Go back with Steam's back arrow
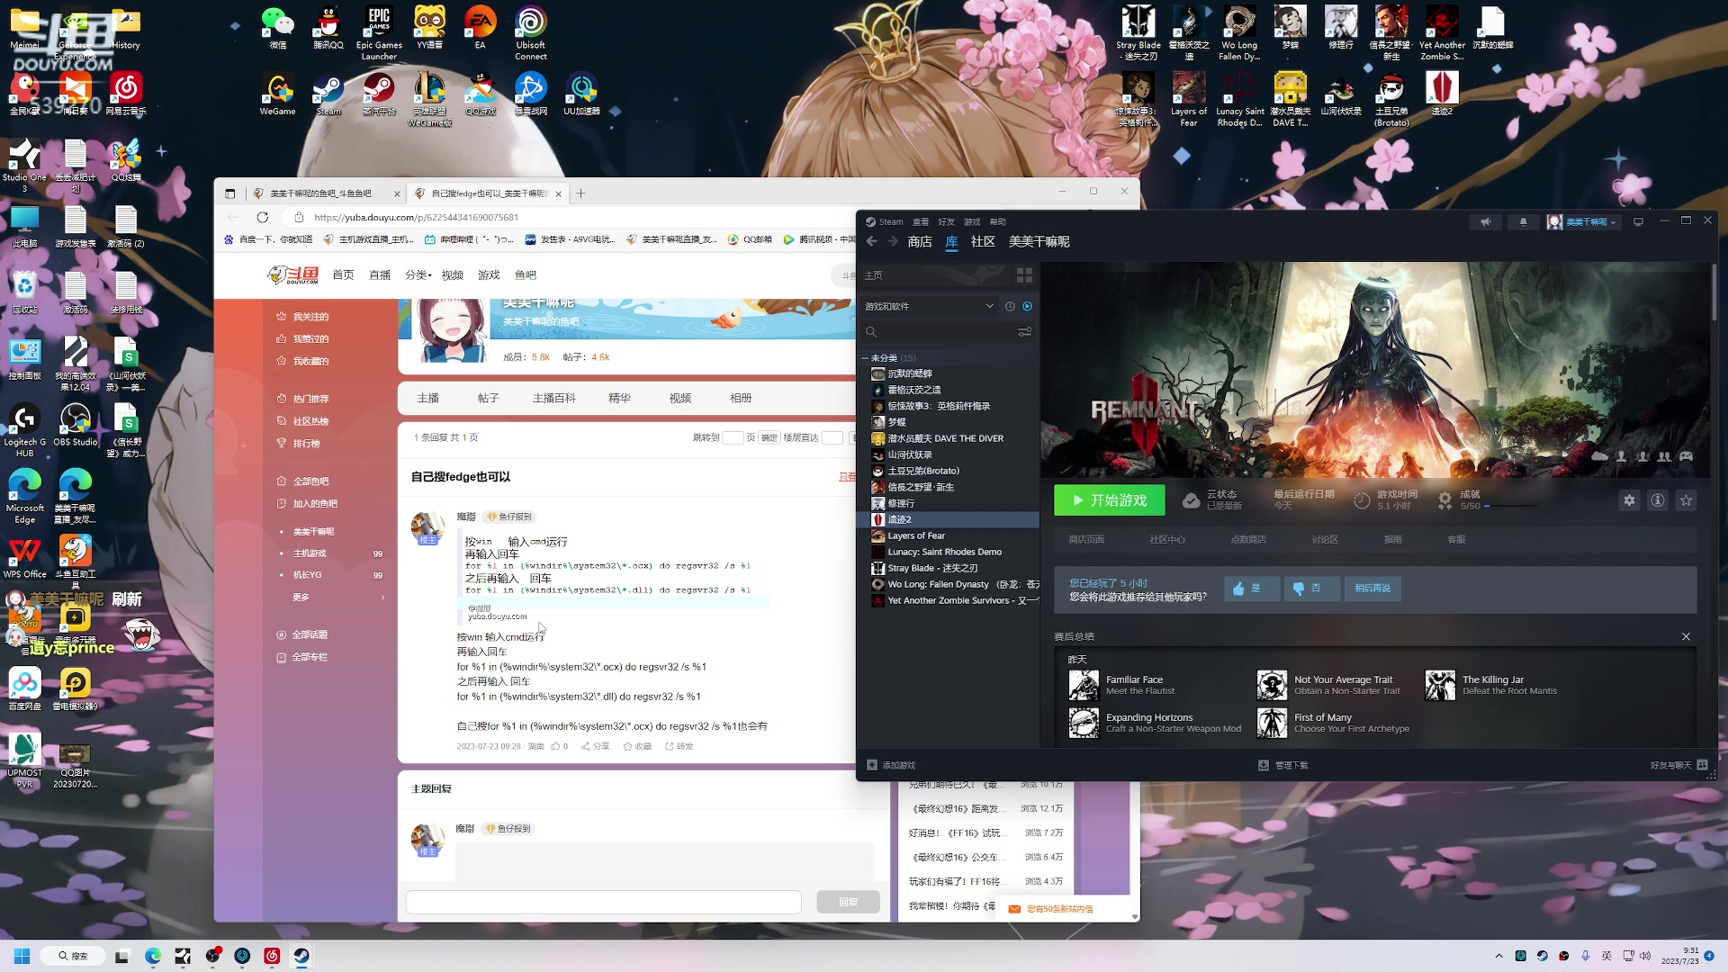Viewport: 1728px width, 972px height. coord(871,241)
